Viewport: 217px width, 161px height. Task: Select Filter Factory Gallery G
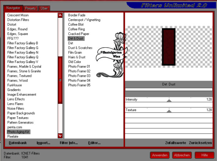coord(23,48)
